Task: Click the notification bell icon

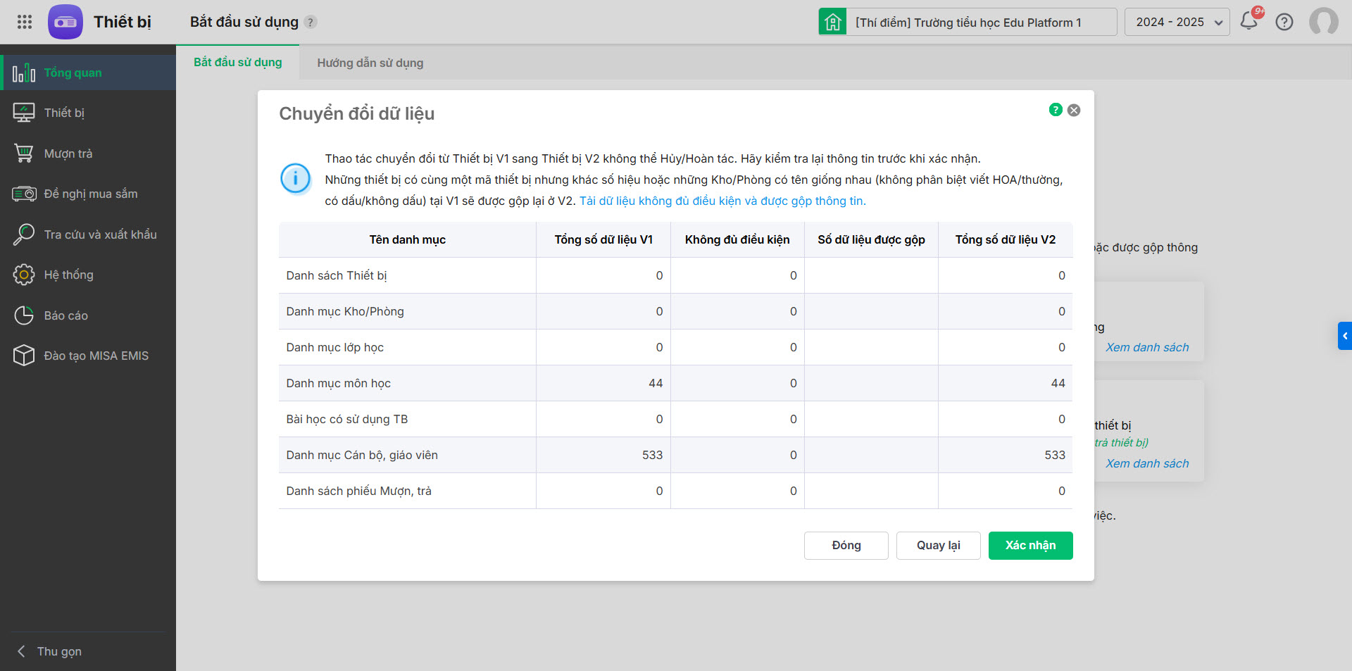Action: [x=1249, y=21]
